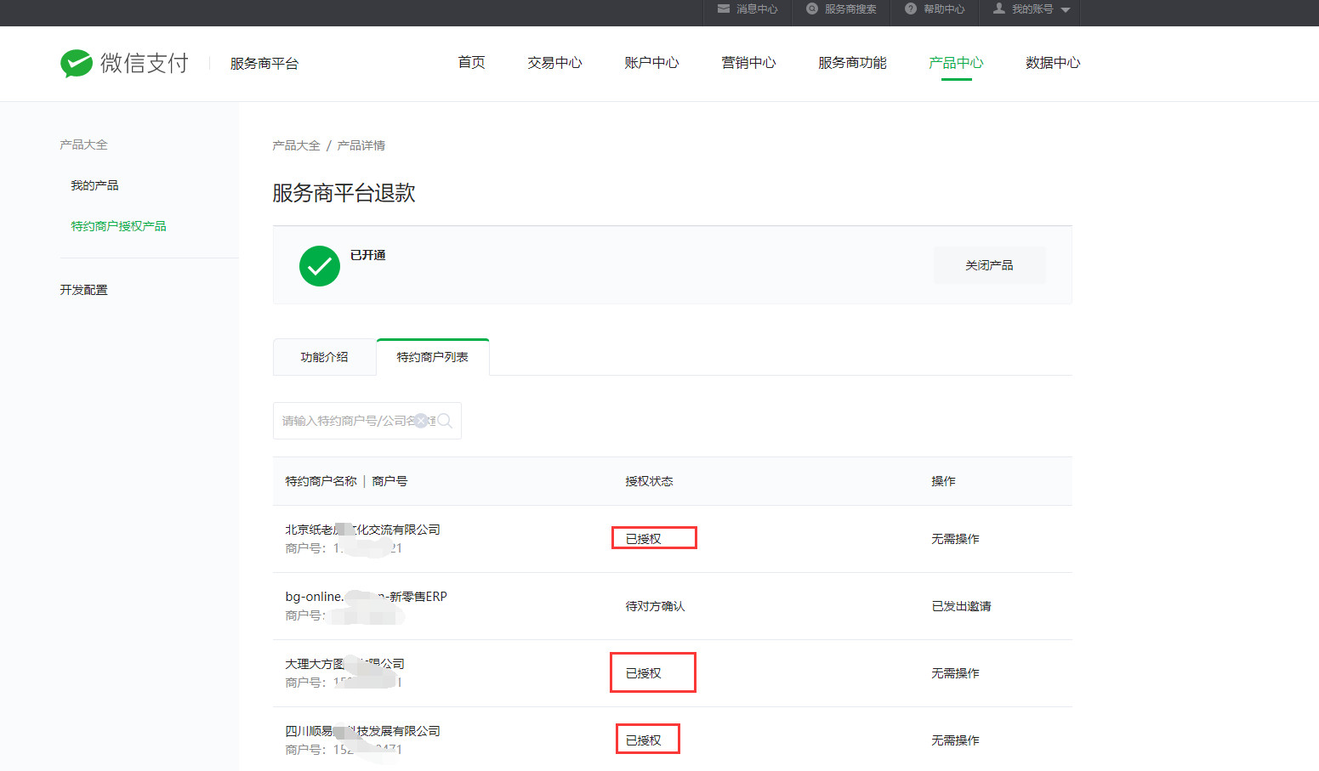This screenshot has width=1319, height=771.
Task: Open 交易中心 menu
Action: 554,63
